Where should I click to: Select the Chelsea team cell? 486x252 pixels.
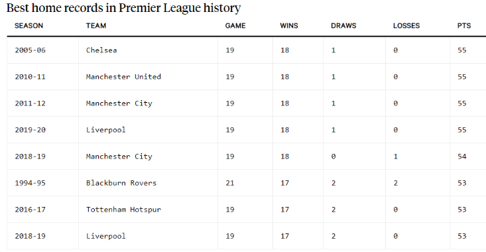[148, 50]
